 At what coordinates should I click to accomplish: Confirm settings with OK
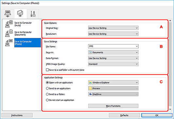click(157, 115)
